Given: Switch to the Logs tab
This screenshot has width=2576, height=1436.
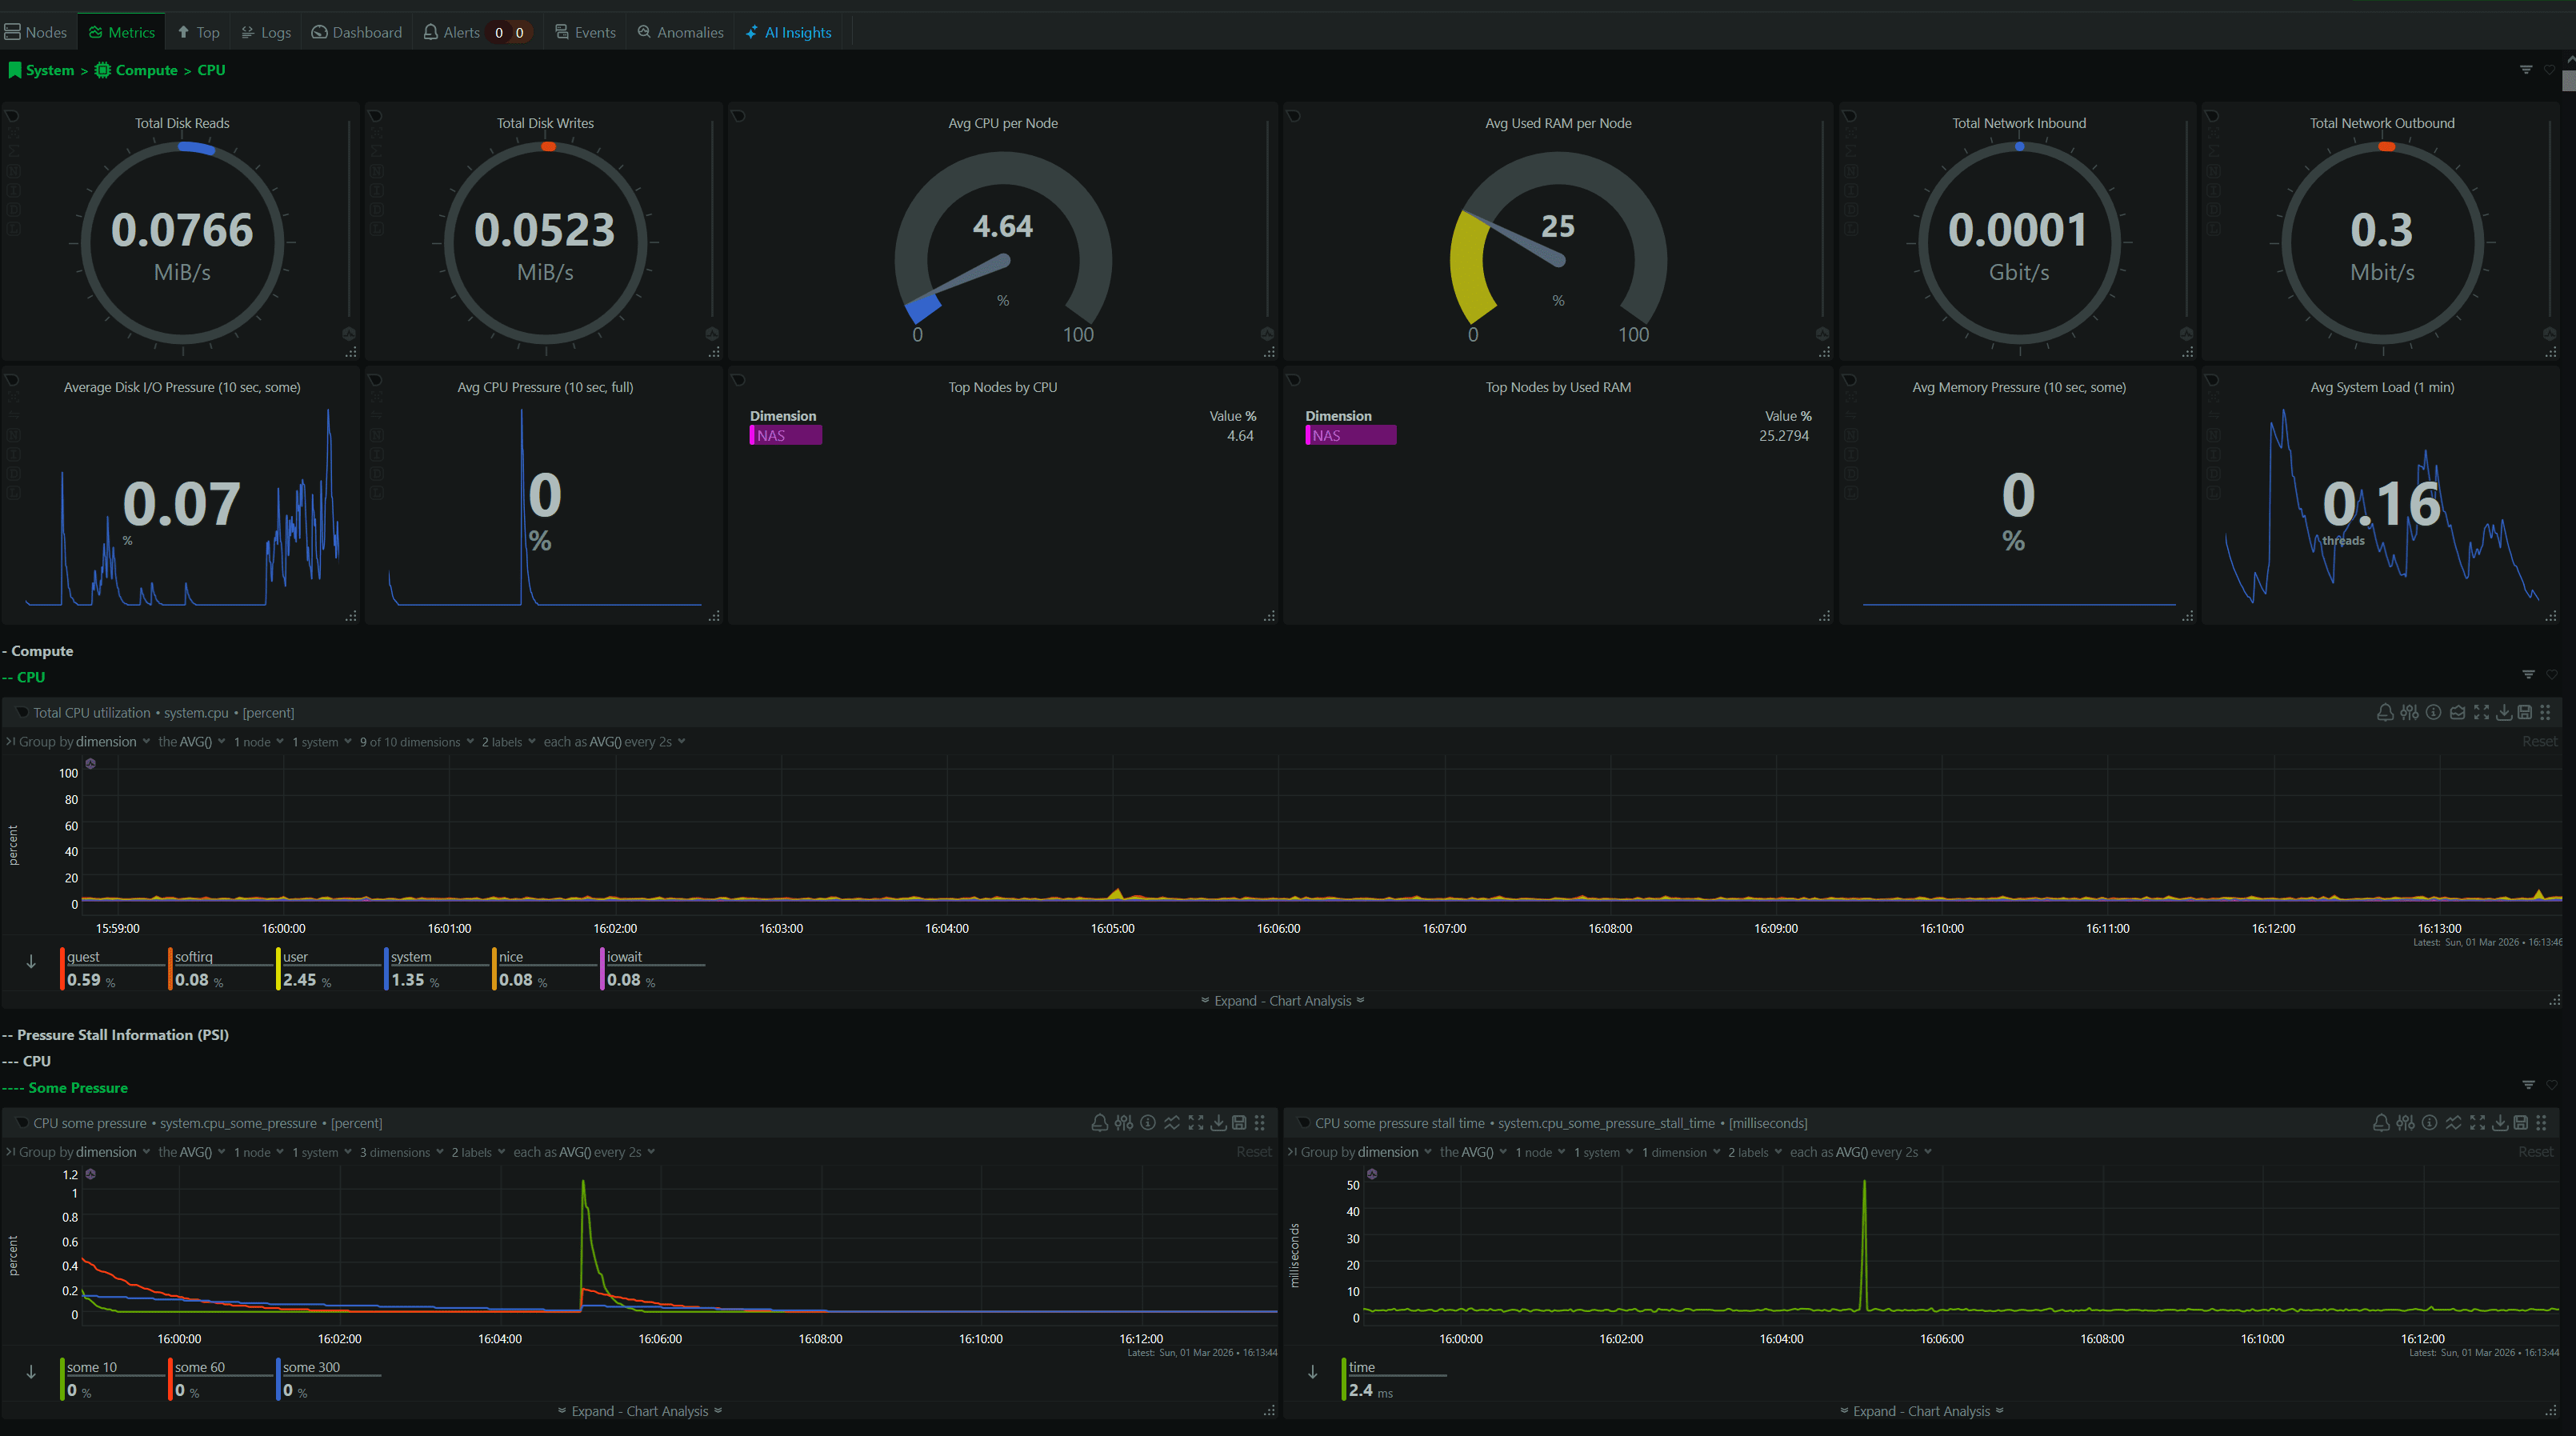Looking at the screenshot, I should point(266,32).
